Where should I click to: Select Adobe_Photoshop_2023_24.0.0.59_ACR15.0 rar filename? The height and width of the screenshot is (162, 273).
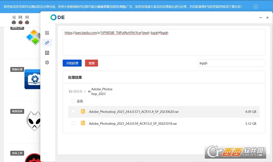(x=133, y=124)
